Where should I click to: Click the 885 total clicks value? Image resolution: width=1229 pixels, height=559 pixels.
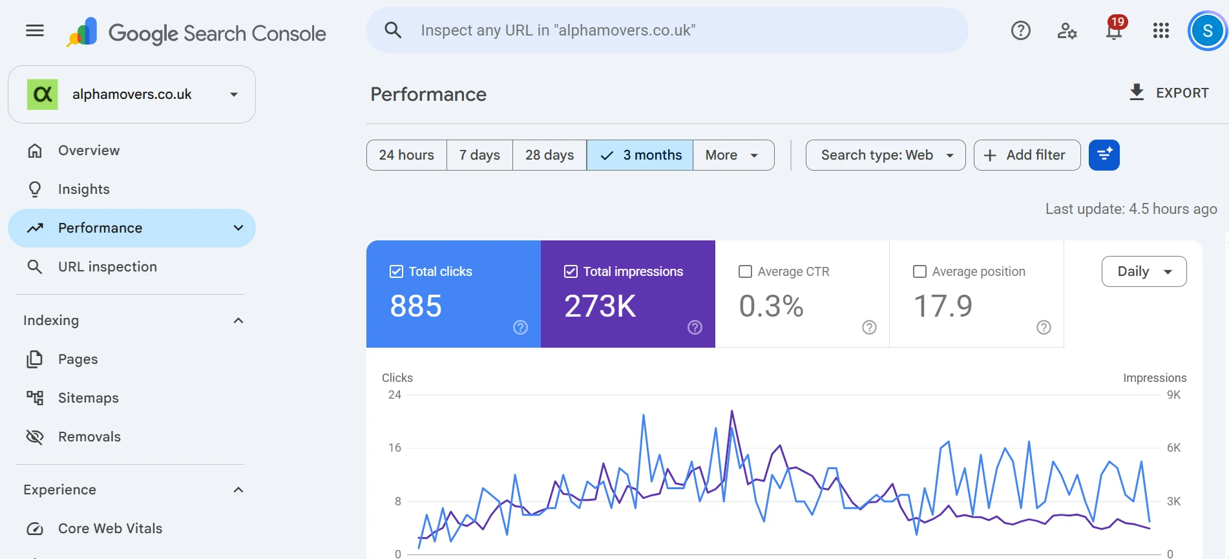415,306
